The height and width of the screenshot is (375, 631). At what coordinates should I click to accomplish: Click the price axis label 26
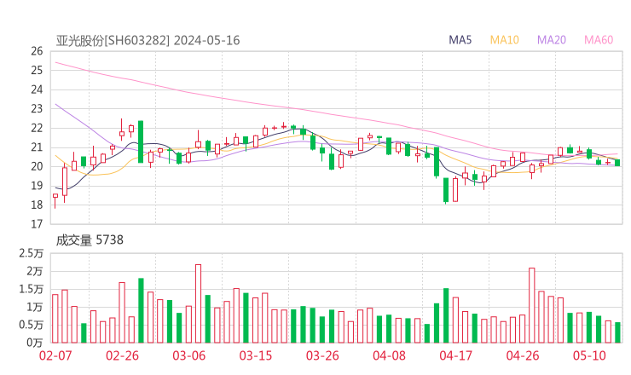pos(37,51)
